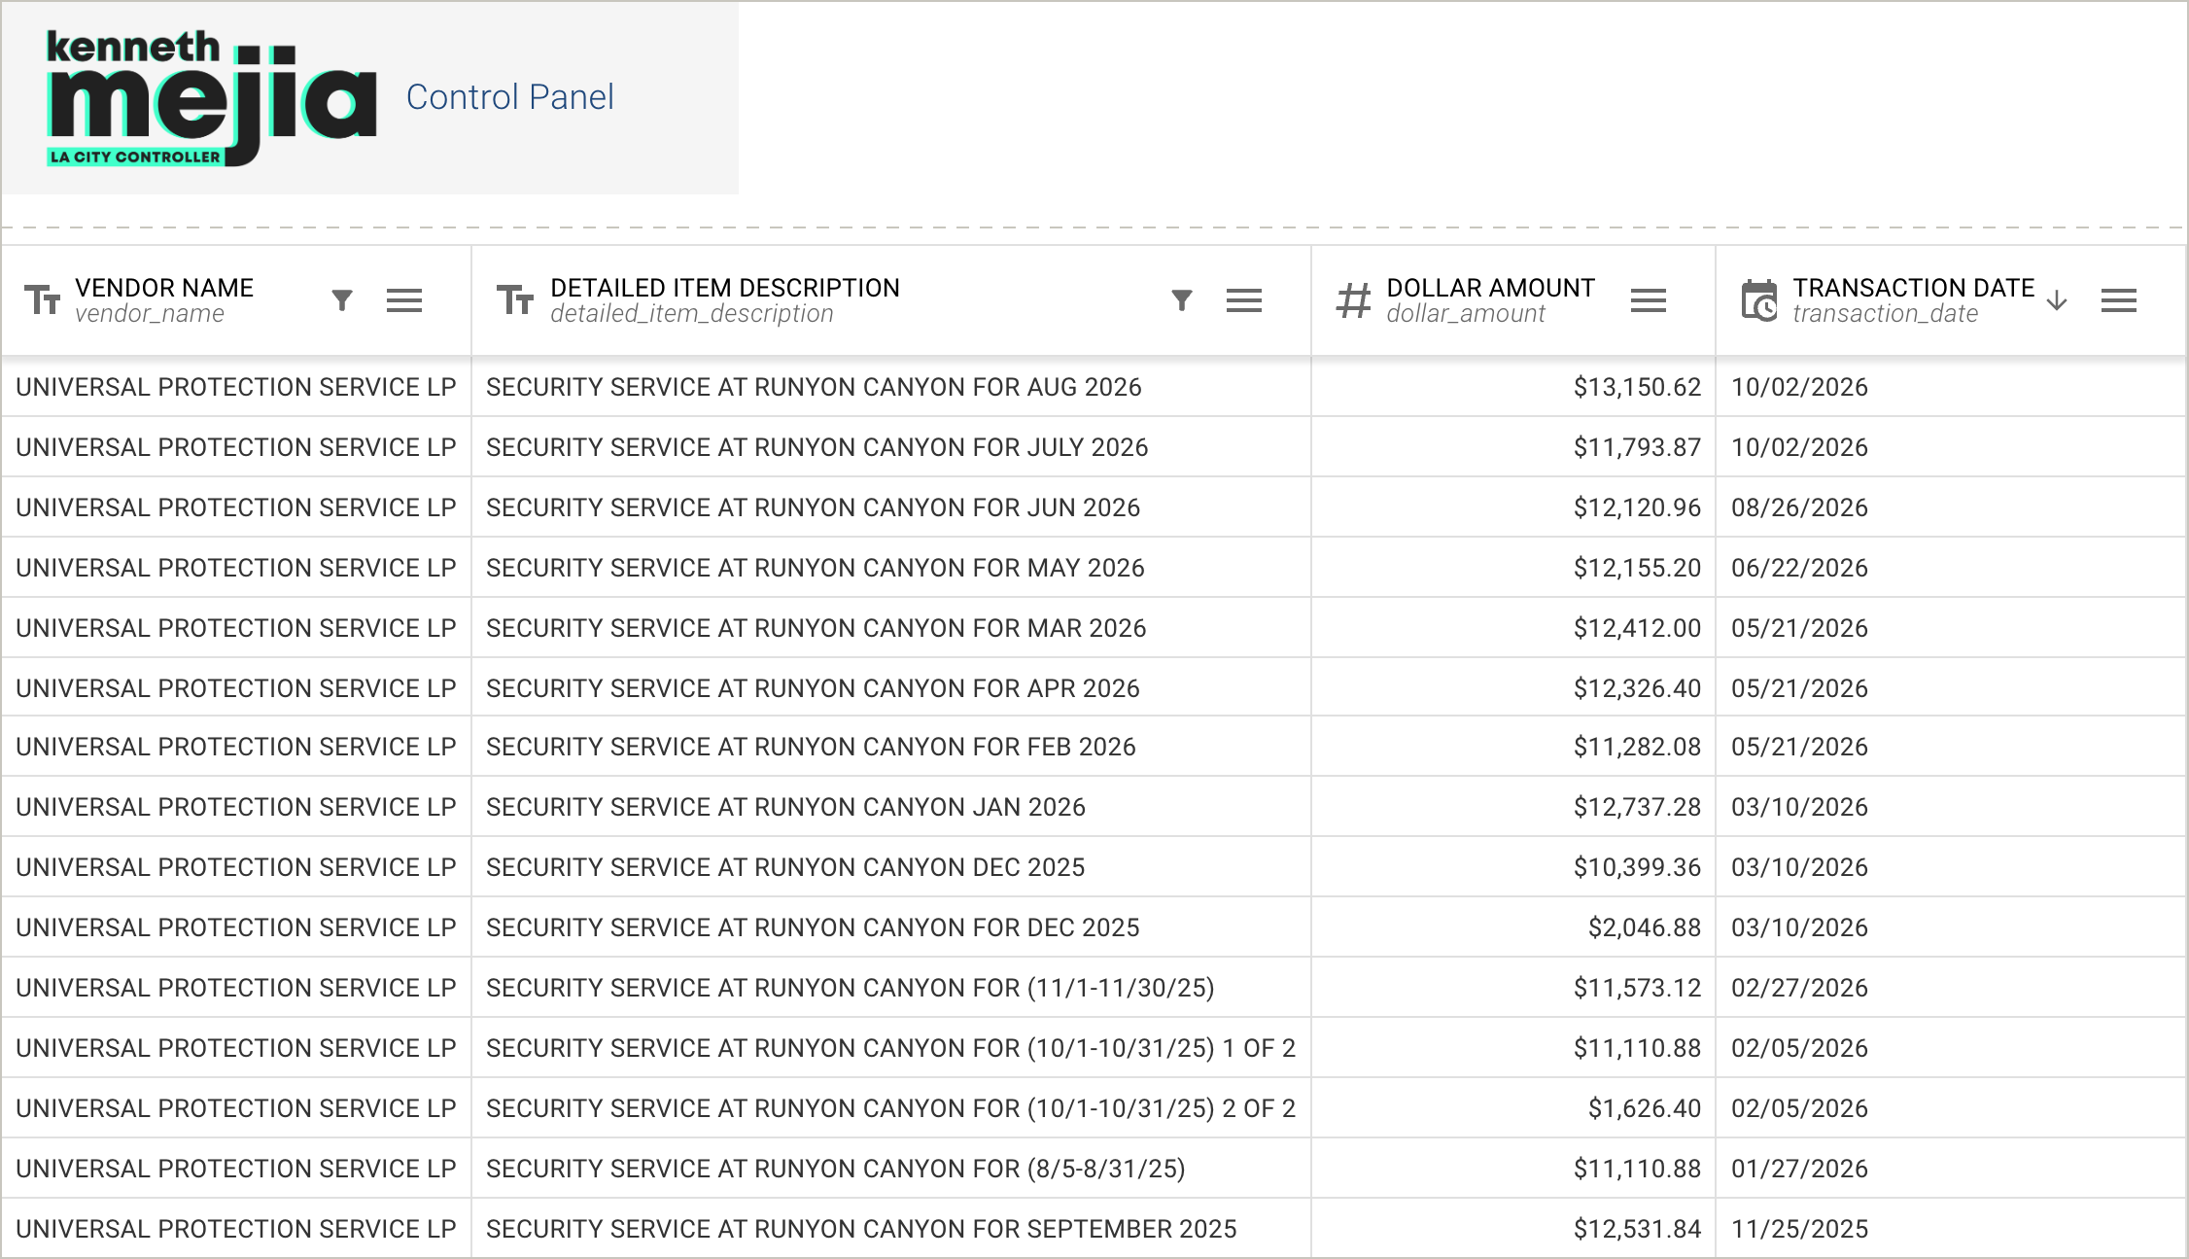Screen dimensions: 2189x1259
Task: Sort by DOLLAR AMOUNT column header
Action: 1490,288
